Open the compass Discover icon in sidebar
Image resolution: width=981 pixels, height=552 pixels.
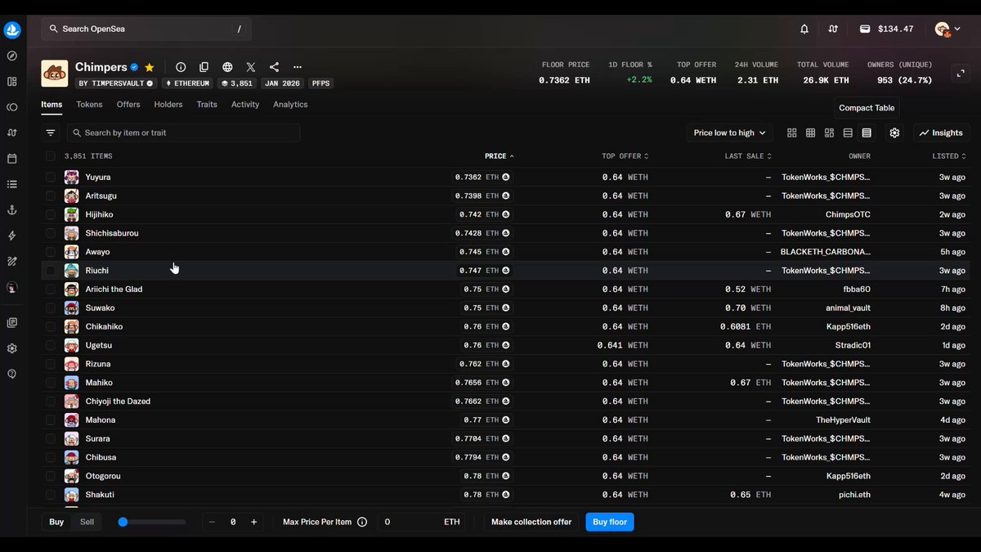12,56
